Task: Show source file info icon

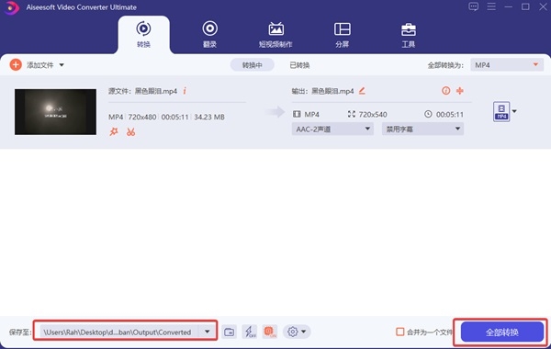Action: tap(185, 91)
